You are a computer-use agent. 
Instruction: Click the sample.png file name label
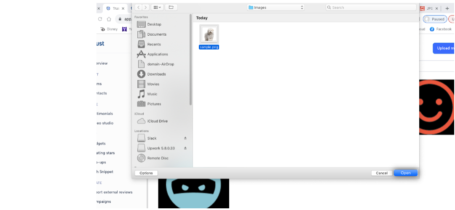[x=209, y=47]
